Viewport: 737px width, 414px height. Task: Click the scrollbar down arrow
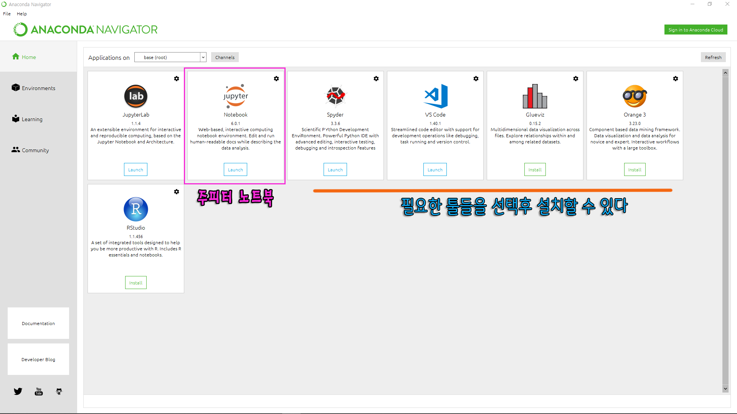point(725,389)
